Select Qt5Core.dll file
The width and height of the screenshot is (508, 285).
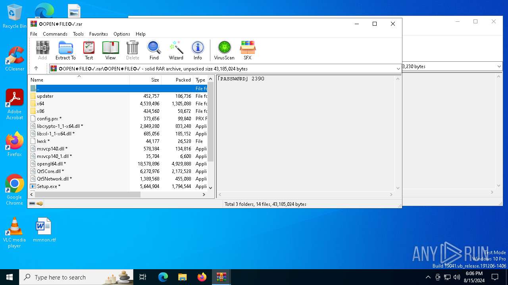click(118, 171)
